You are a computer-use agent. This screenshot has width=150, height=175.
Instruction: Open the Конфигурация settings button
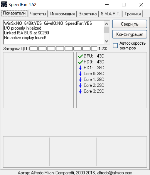(x=129, y=34)
